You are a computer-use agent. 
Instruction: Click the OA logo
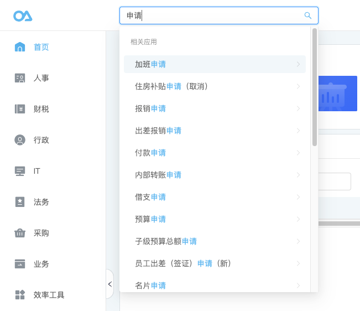[23, 16]
